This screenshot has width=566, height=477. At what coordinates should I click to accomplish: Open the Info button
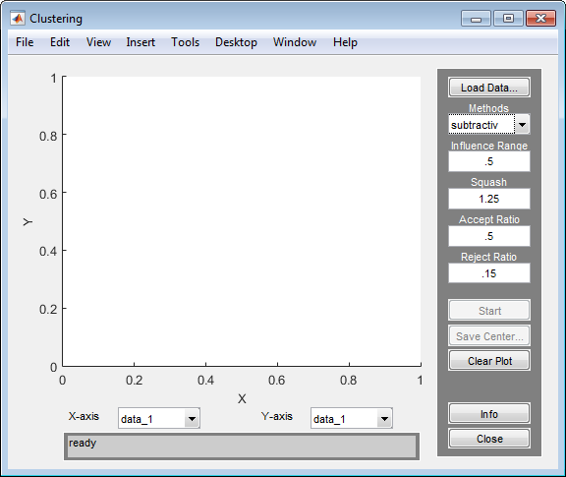[489, 413]
